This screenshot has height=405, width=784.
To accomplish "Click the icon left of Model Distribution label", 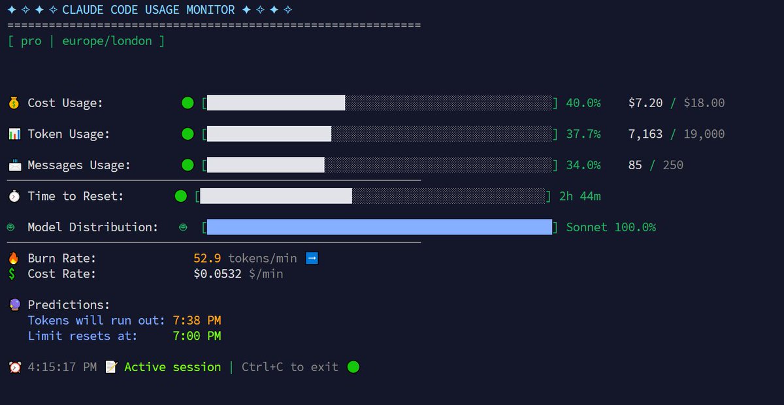I will (x=11, y=227).
